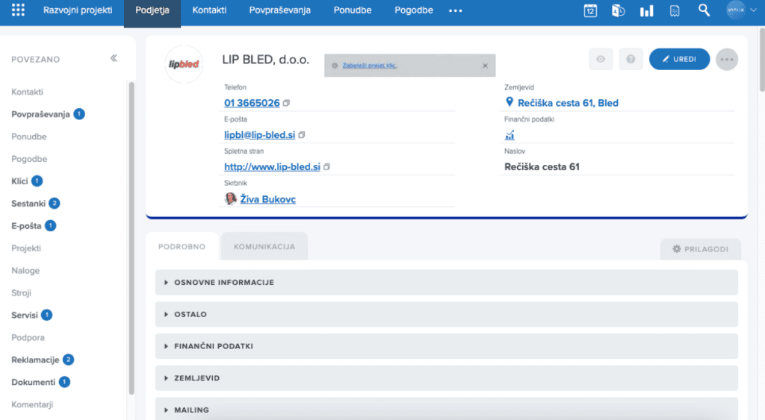Open Komentarji in the sidebar

point(32,404)
